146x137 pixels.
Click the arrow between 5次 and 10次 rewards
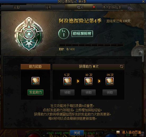(78, 81)
